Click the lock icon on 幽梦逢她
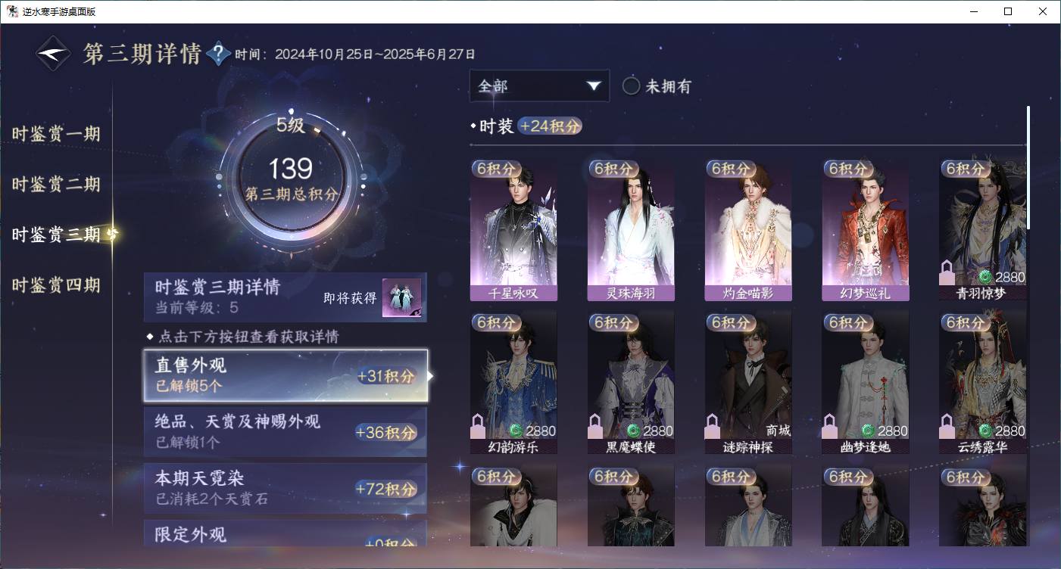 829,427
